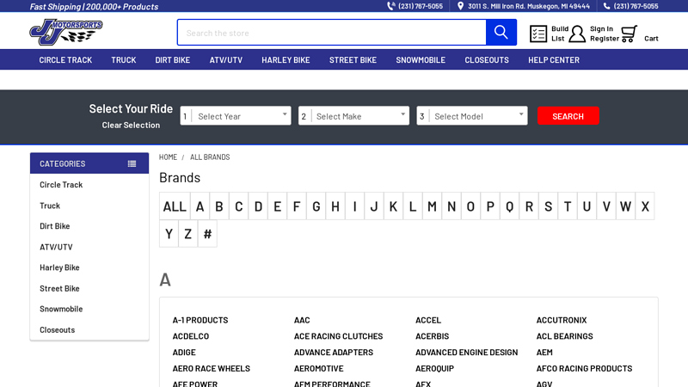Open the Harley Bike nav menu
688x387 pixels.
pos(286,59)
